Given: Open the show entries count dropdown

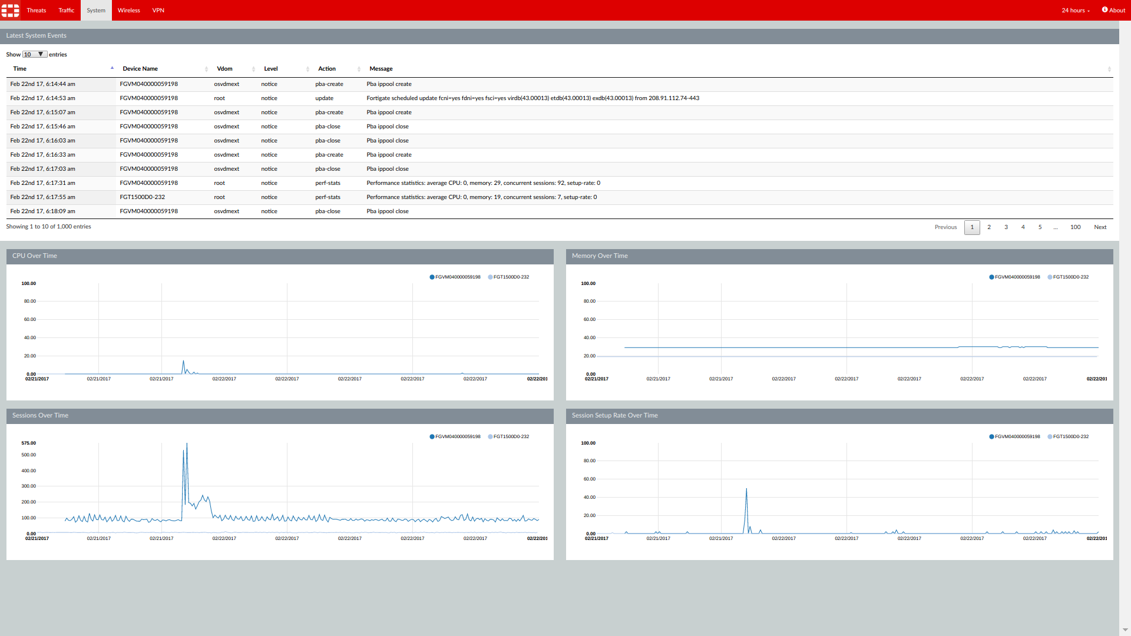Looking at the screenshot, I should [34, 54].
